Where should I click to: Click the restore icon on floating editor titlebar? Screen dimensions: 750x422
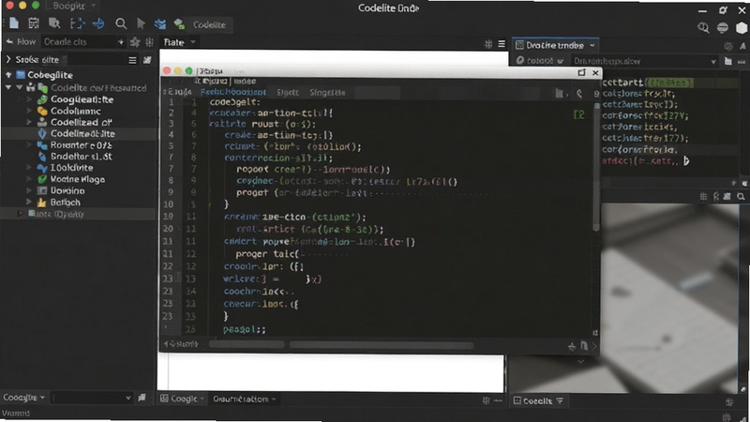pos(581,73)
